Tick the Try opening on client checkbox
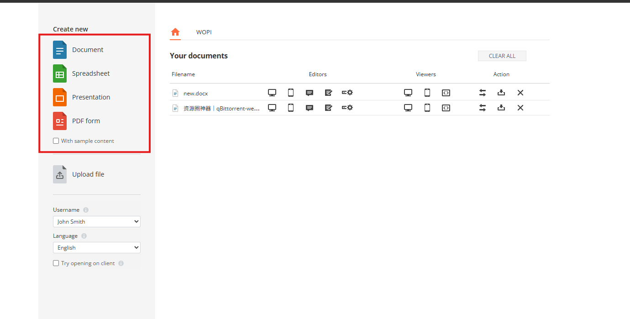The width and height of the screenshot is (630, 319). 56,263
